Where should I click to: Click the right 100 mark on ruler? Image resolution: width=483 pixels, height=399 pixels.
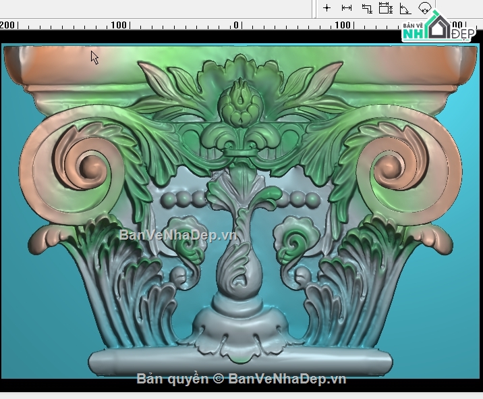click(343, 25)
